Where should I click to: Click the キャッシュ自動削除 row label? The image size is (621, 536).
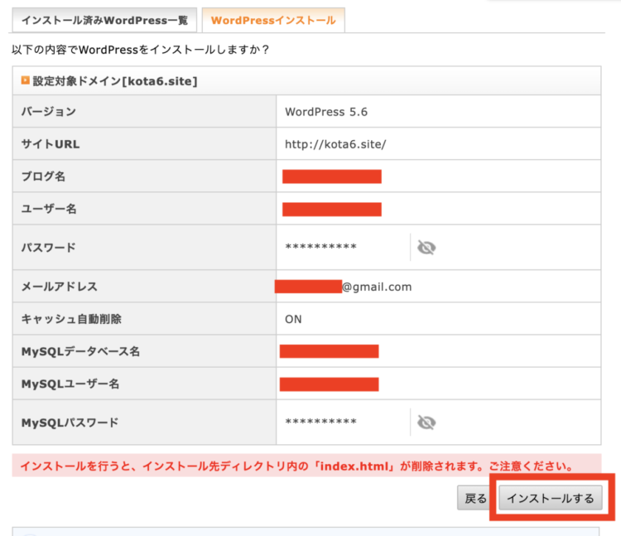[71, 319]
